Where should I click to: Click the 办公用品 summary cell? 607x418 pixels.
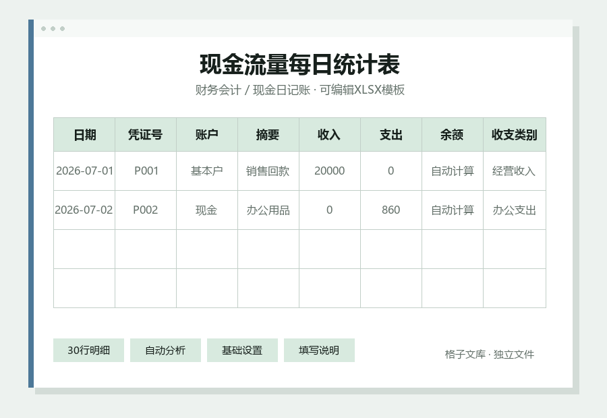point(268,210)
